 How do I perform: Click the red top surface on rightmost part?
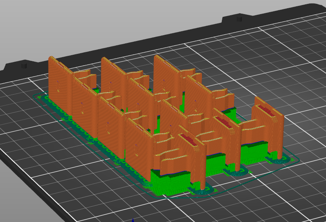266,111
